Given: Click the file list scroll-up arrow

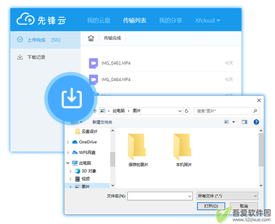Looking at the screenshot, I should 261,131.
